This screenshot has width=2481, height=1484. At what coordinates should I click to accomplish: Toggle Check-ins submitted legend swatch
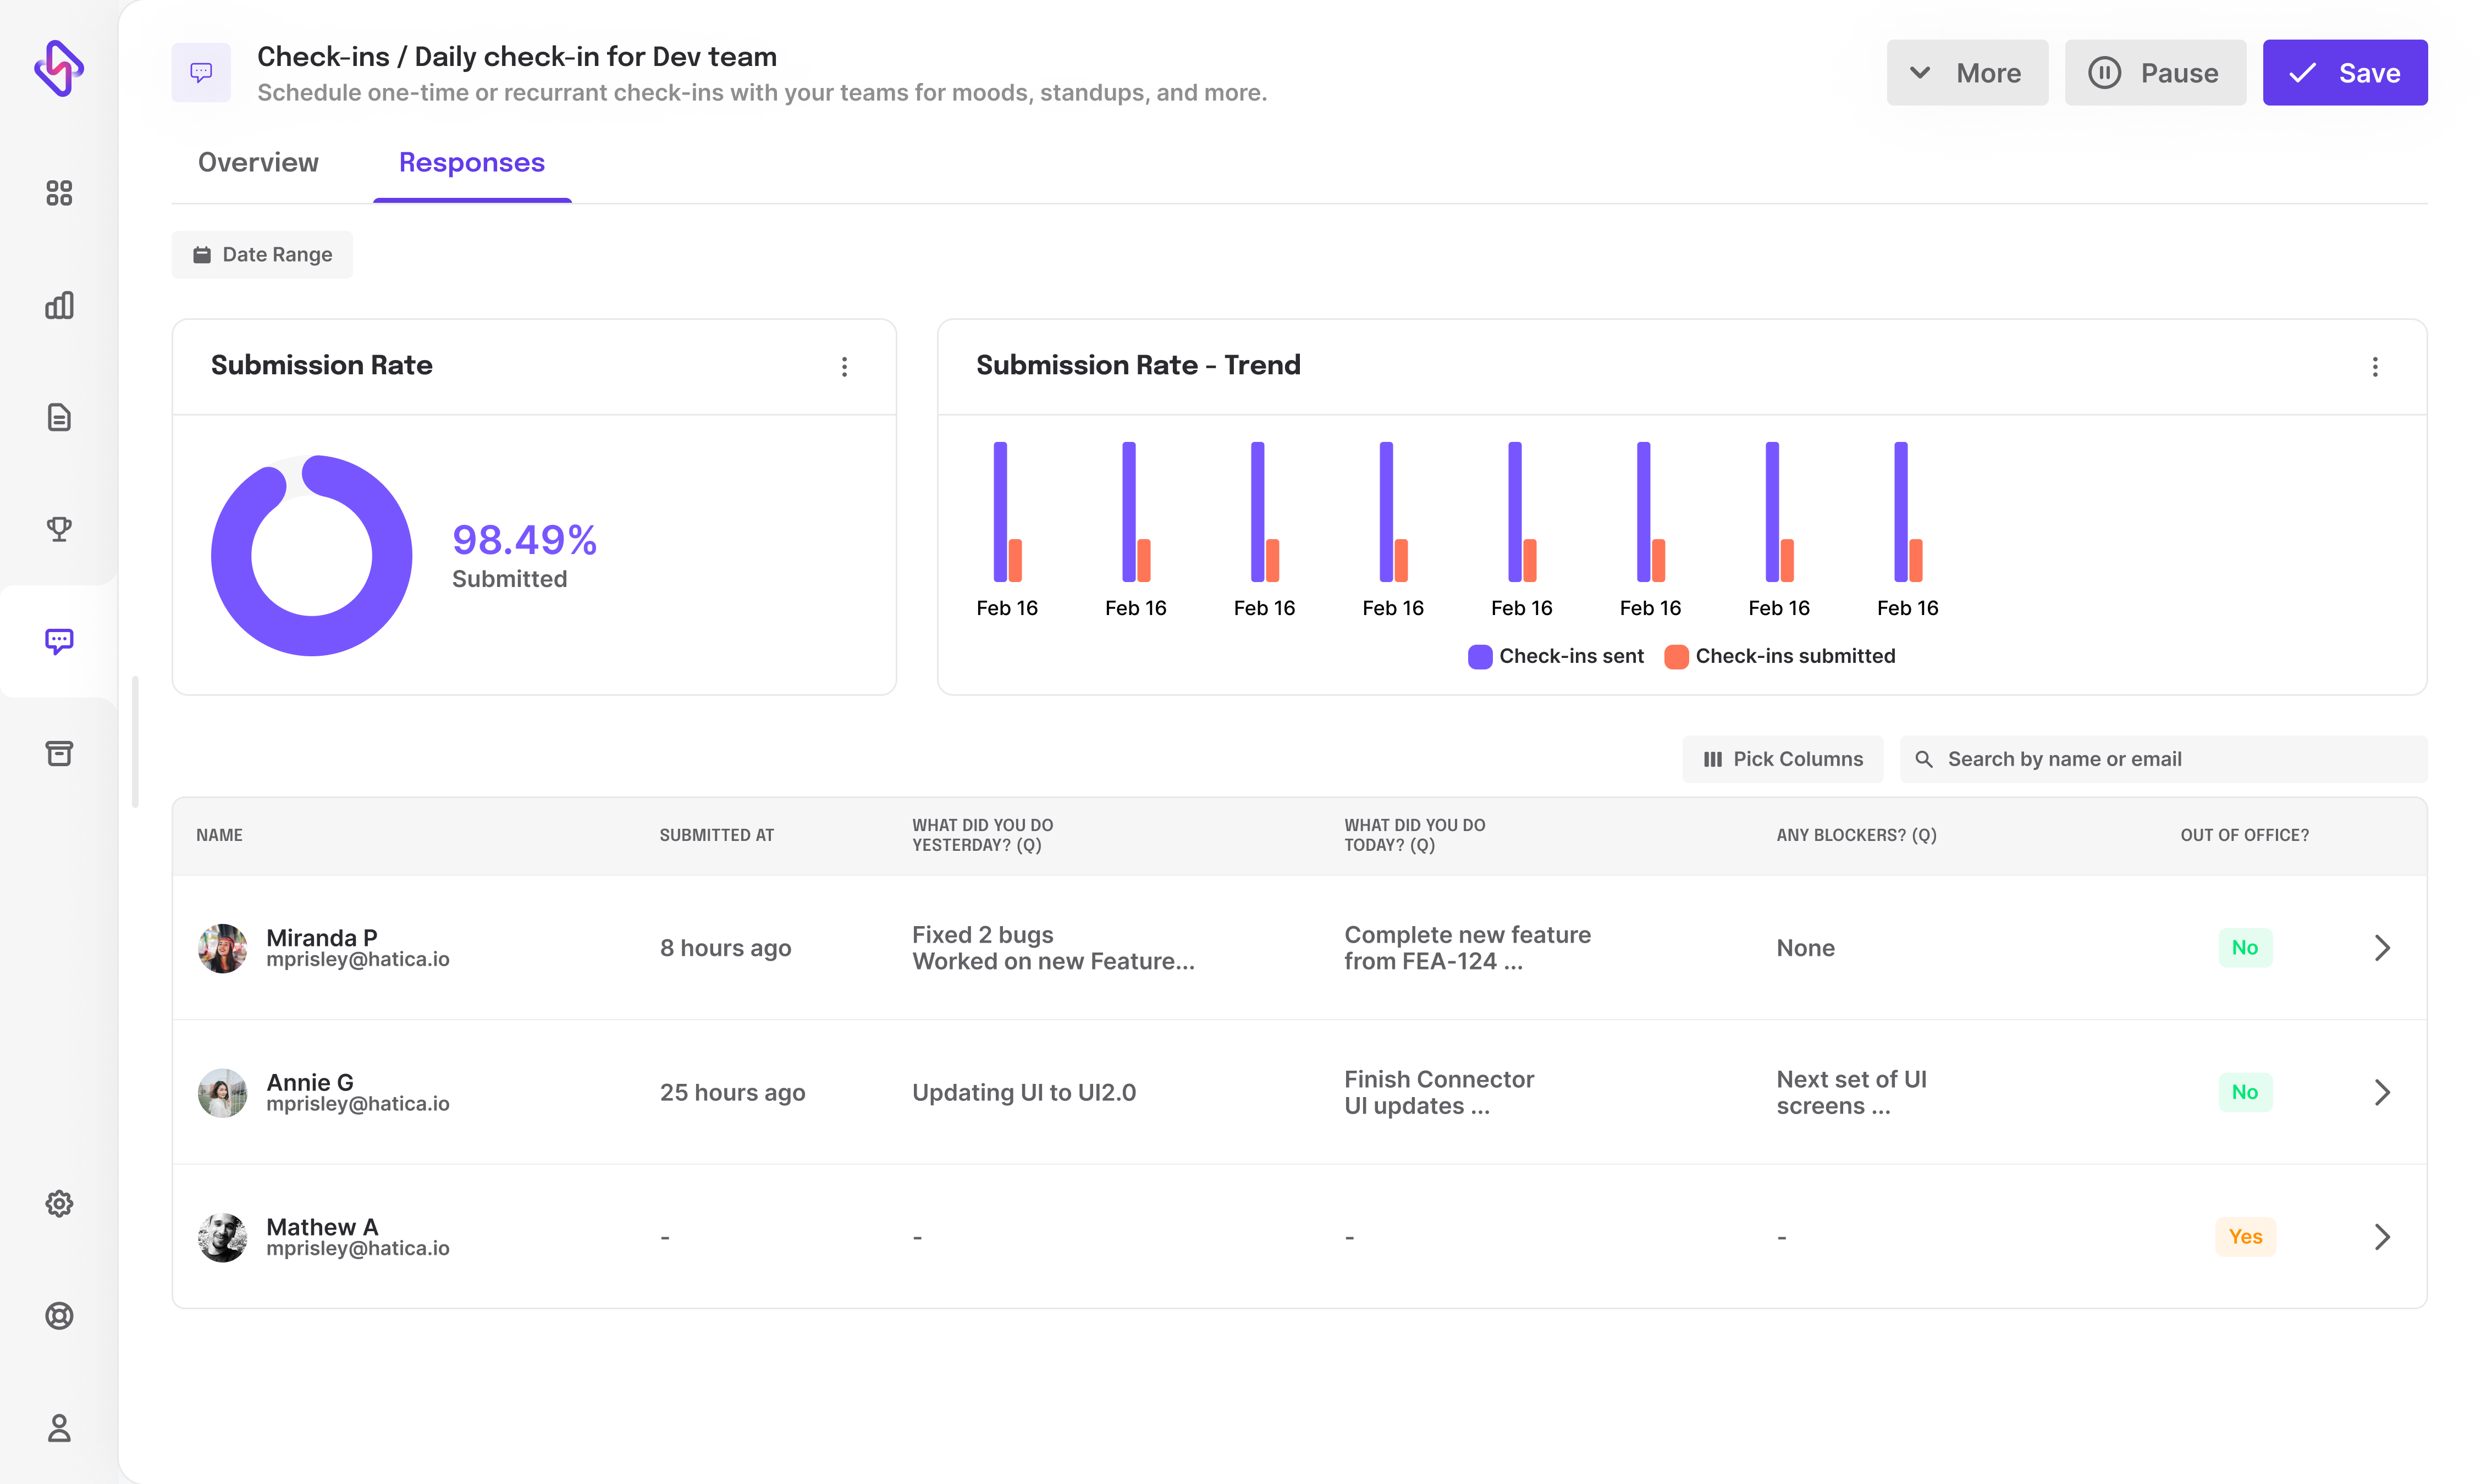(1675, 656)
